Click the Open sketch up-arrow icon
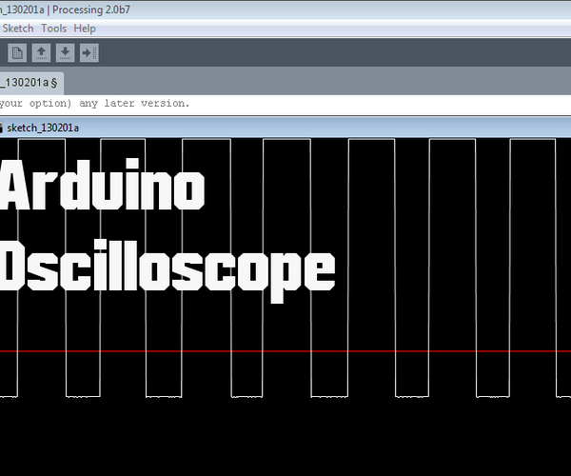 (x=41, y=53)
